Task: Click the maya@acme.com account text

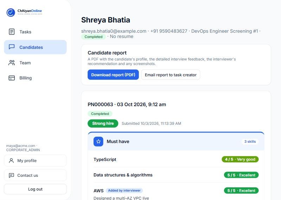Action: (21, 146)
